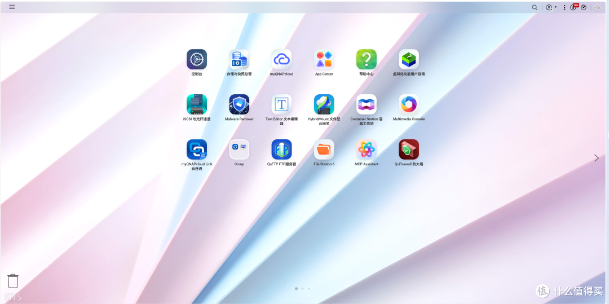Viewport: 609px width, 304px height.
Task: Open the Container Station 容器工作站 app
Action: click(367, 104)
